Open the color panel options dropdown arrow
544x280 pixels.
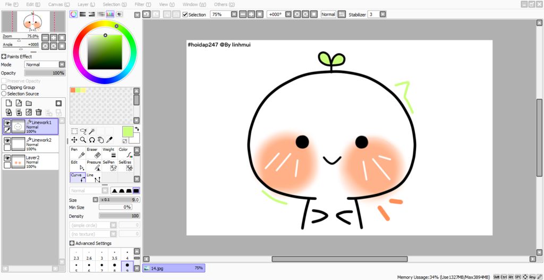tap(138, 14)
